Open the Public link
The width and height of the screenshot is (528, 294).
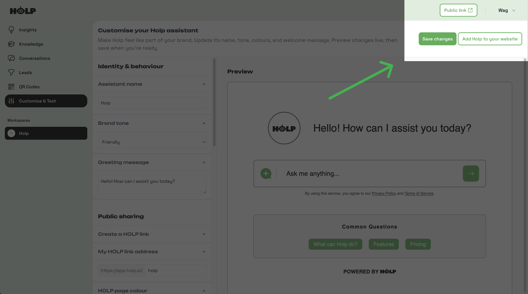click(x=458, y=10)
